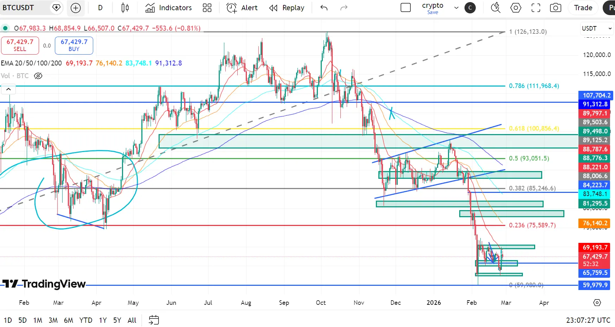Change the chart type with the candlestick icon
Screen dimensions: 615x327
pyautogui.click(x=125, y=8)
